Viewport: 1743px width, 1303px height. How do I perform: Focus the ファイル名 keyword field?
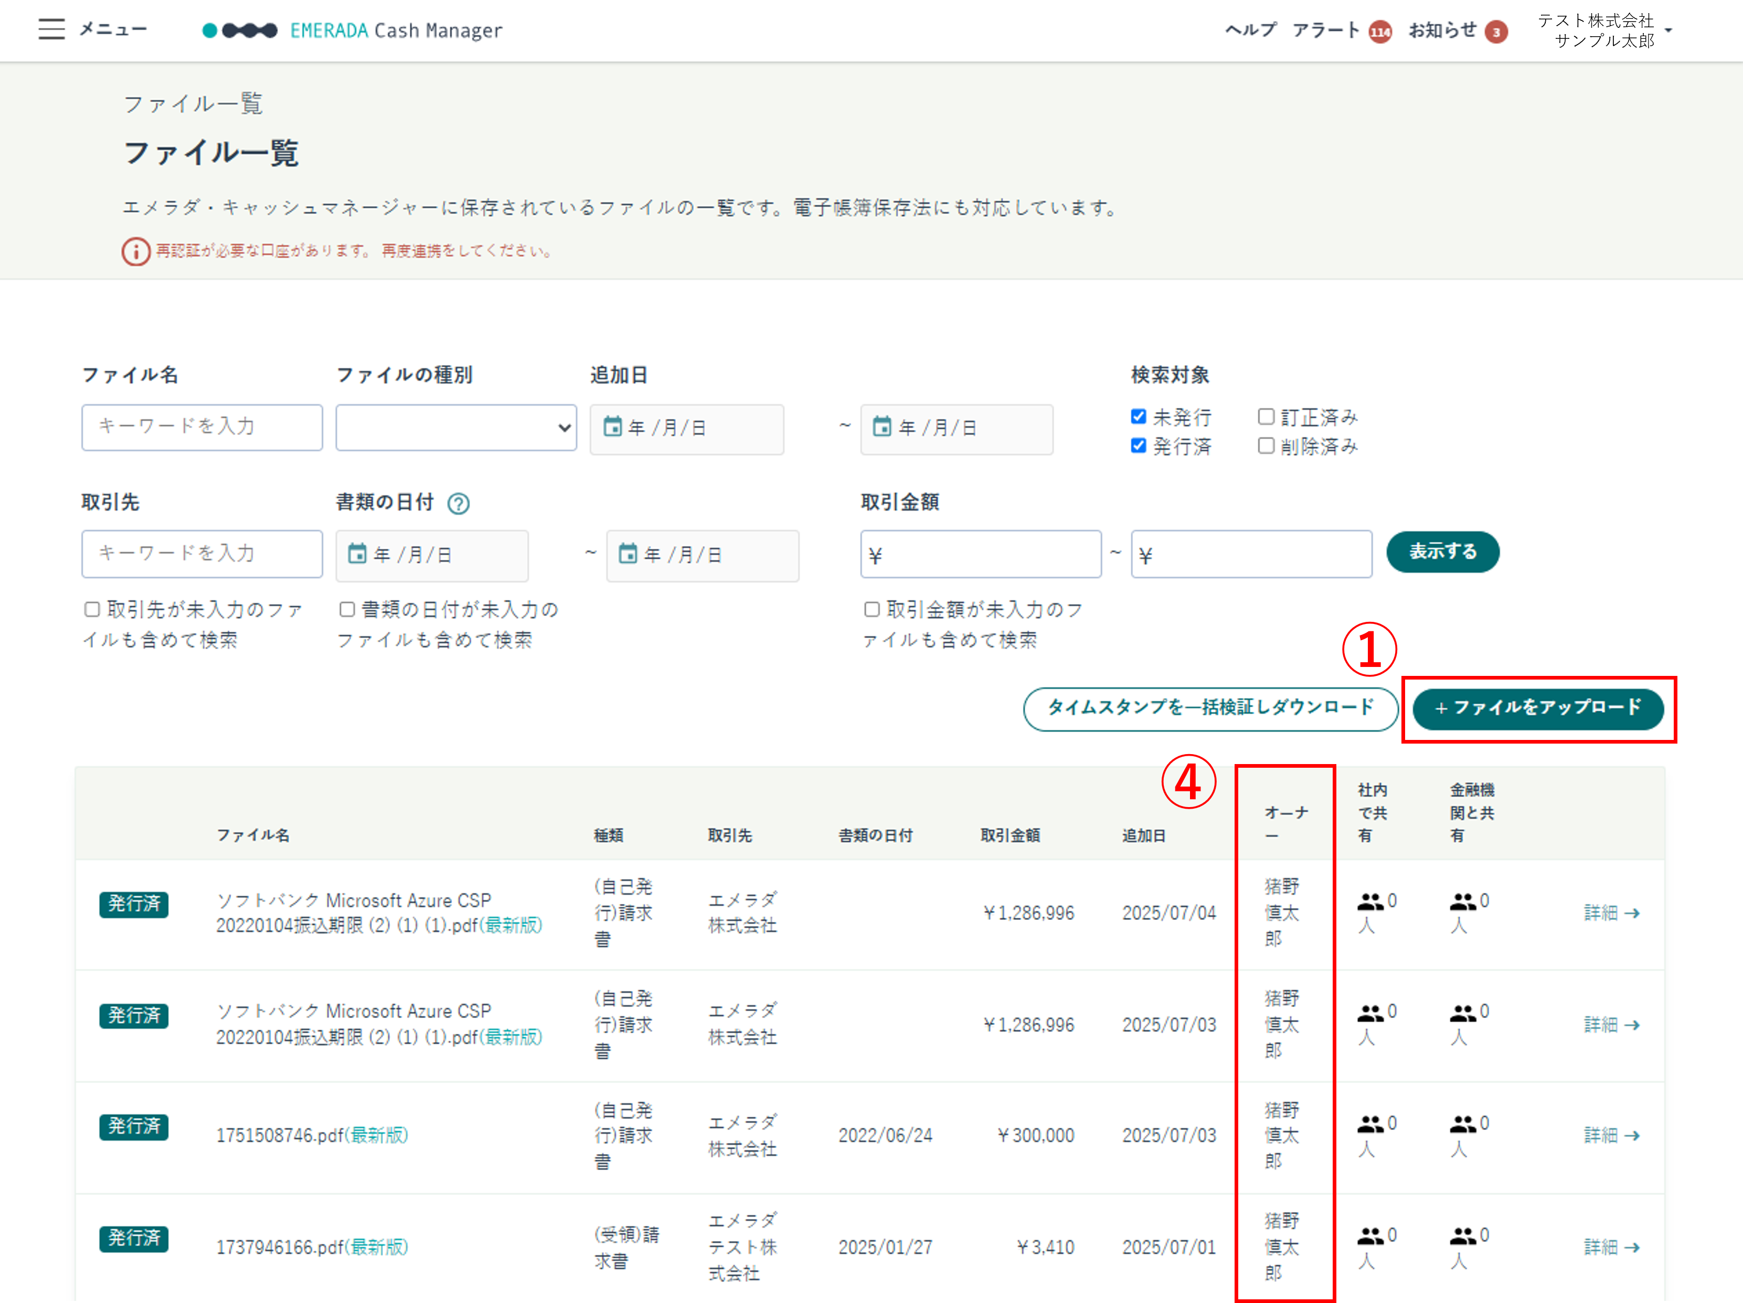point(201,427)
